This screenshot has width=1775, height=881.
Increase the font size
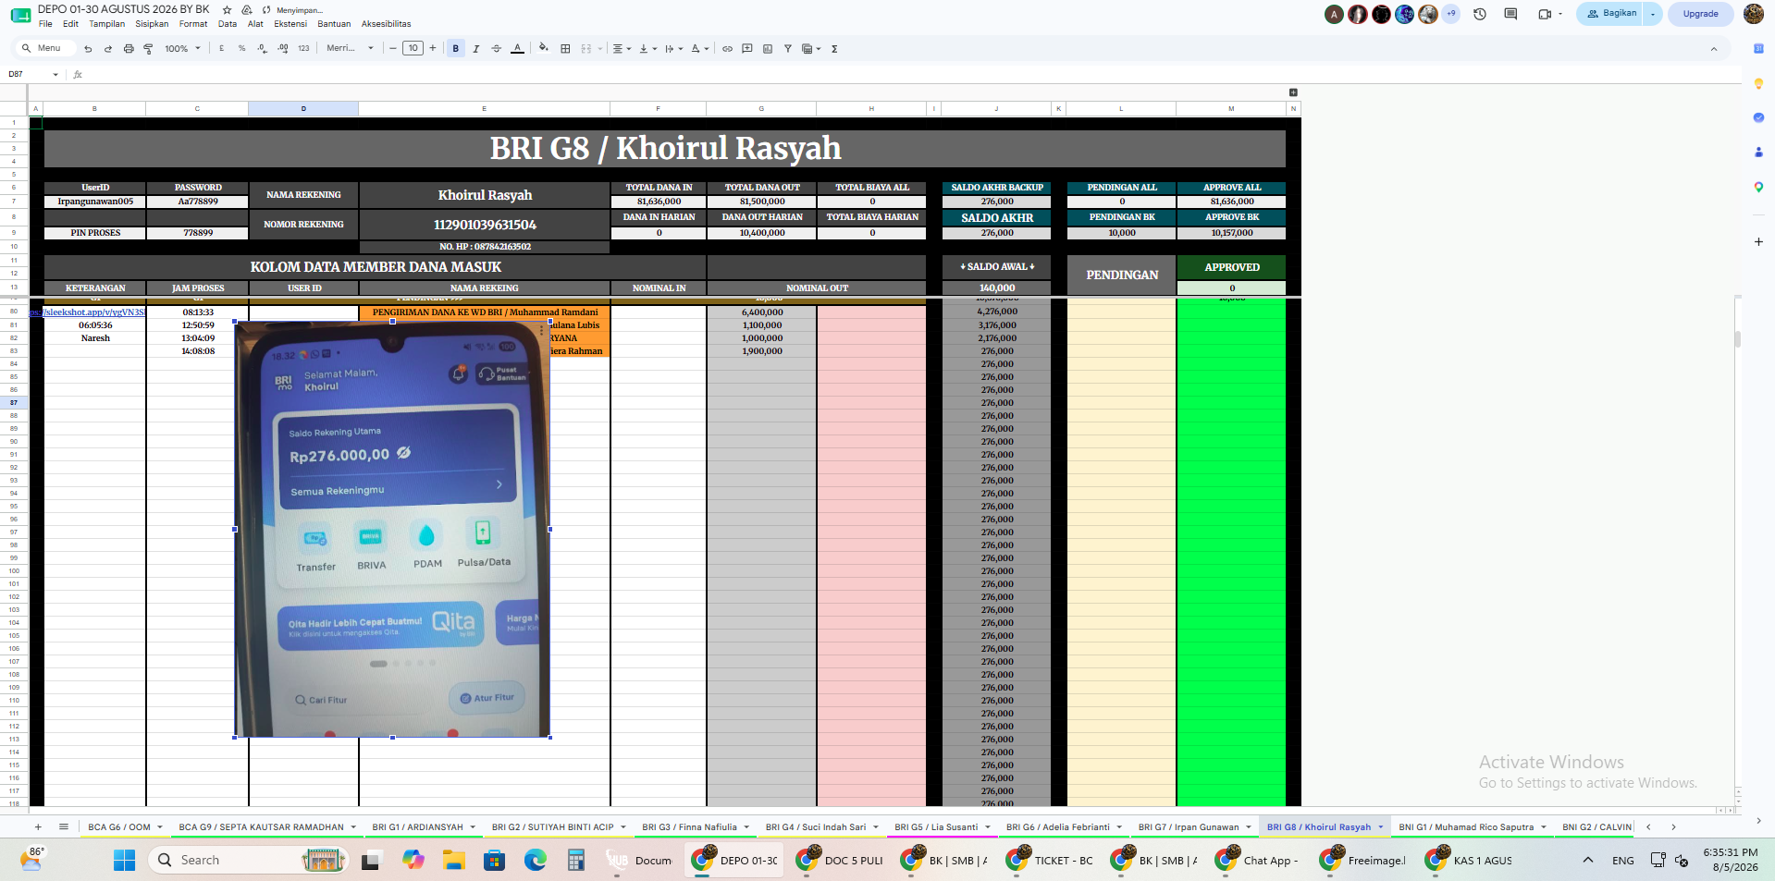click(432, 49)
